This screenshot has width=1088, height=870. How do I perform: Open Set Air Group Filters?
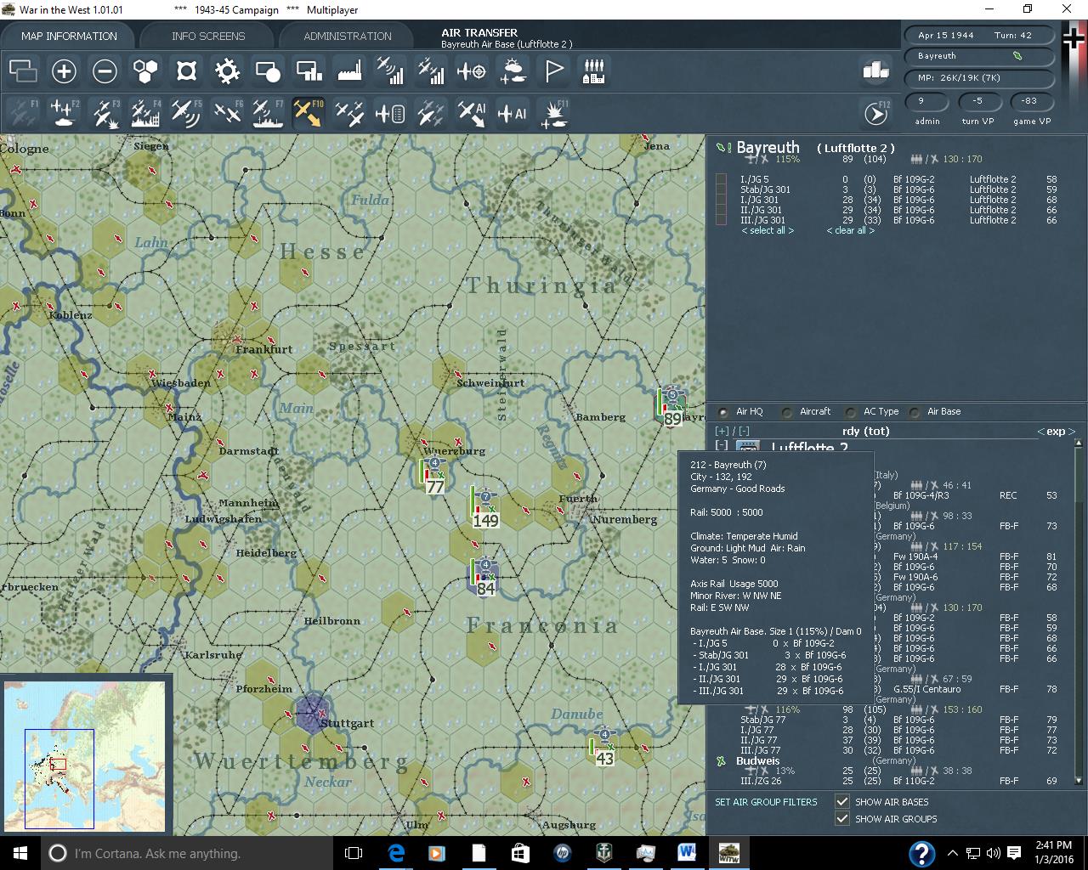pyautogui.click(x=766, y=802)
